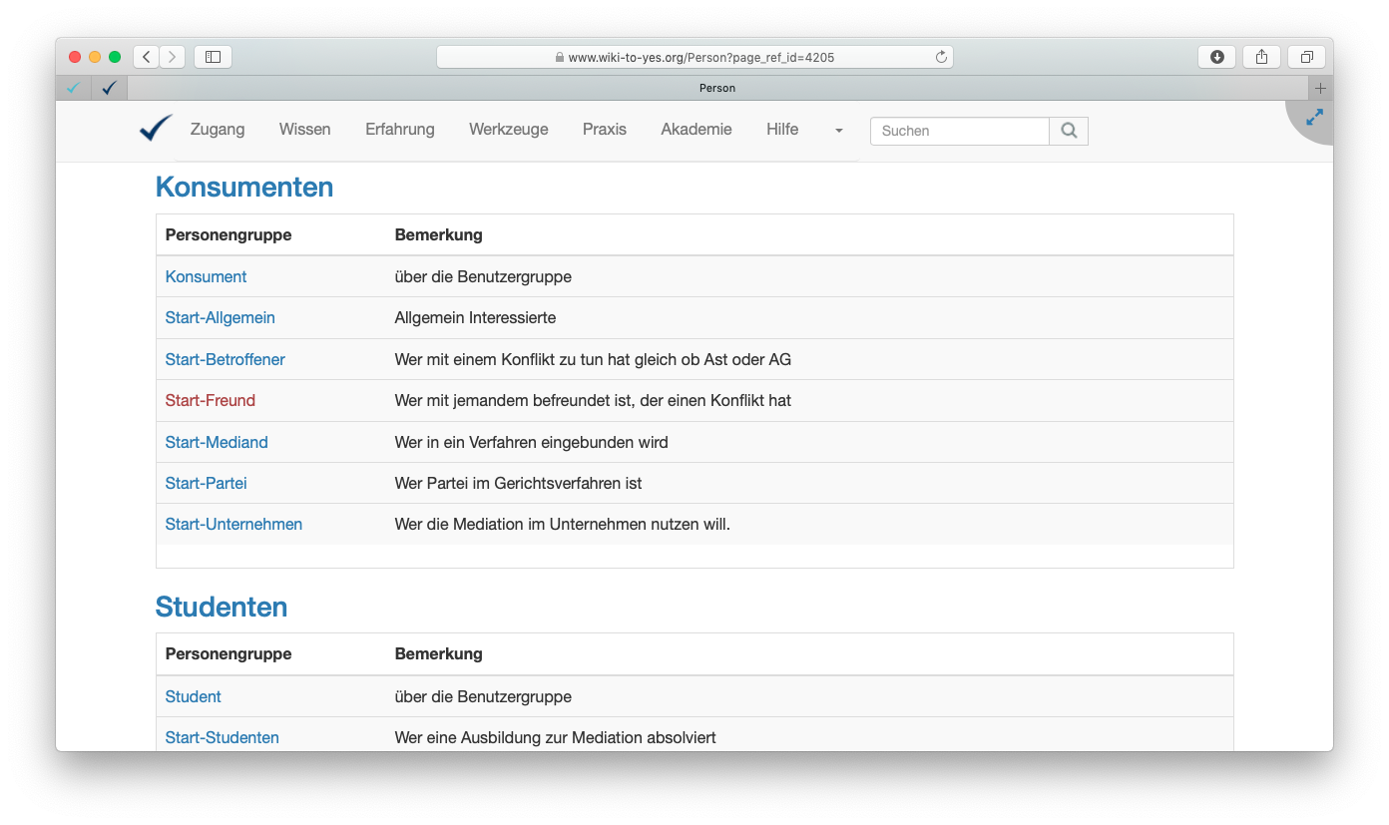Toggle the Safari sidebar button
1389x825 pixels.
click(213, 57)
